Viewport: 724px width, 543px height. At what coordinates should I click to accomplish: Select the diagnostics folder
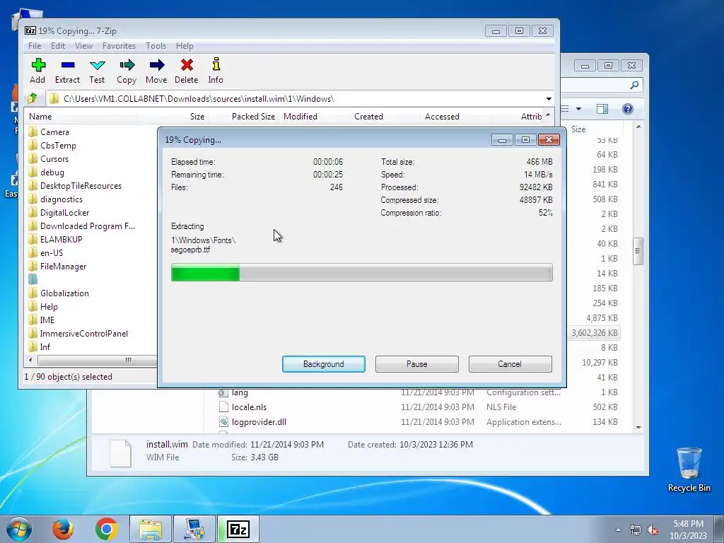point(55,199)
